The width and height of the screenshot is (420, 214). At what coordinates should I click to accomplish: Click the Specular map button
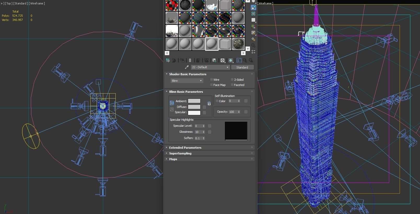205,113
